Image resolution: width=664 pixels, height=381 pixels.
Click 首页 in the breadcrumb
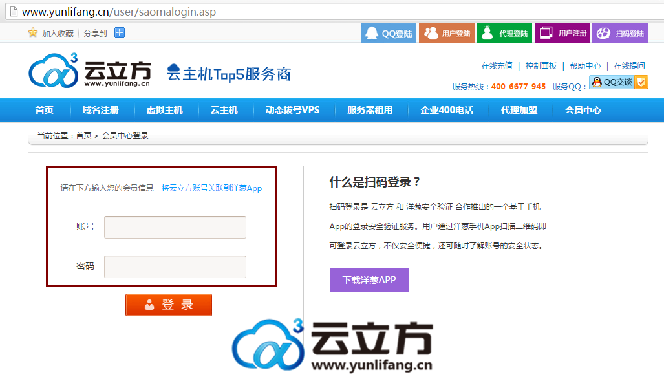point(83,136)
